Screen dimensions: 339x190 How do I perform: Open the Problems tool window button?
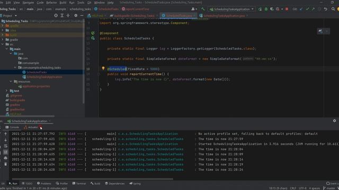click(44, 184)
